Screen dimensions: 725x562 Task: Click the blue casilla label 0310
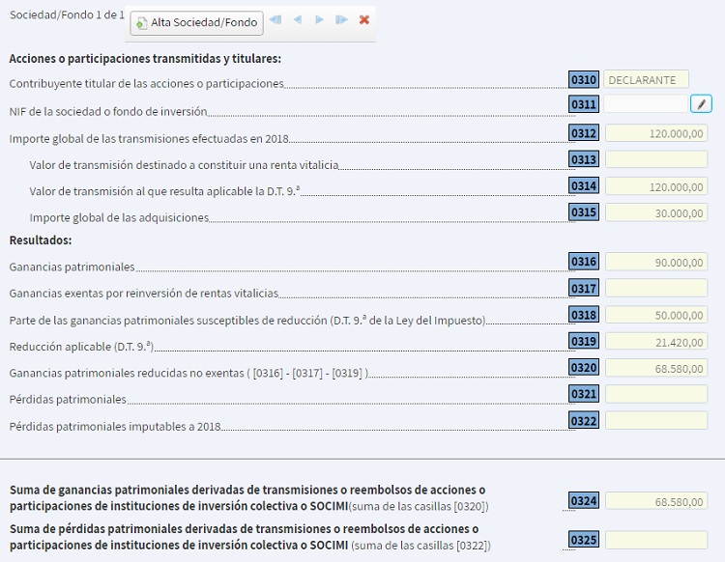[584, 79]
